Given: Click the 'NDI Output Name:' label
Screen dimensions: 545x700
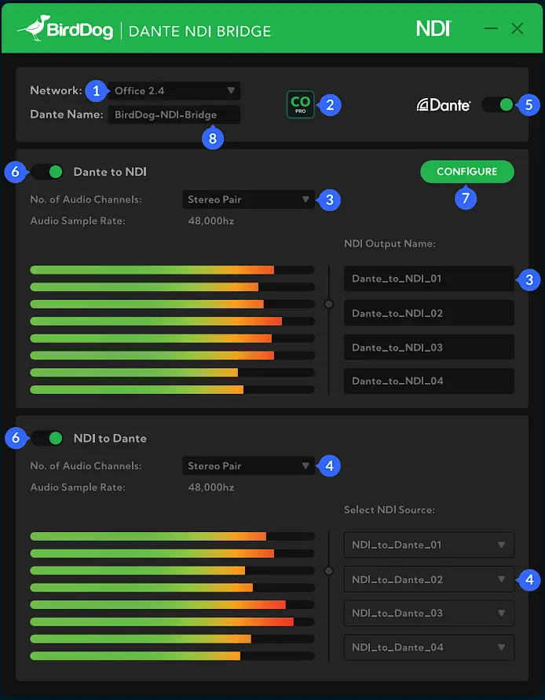Looking at the screenshot, I should pos(390,244).
